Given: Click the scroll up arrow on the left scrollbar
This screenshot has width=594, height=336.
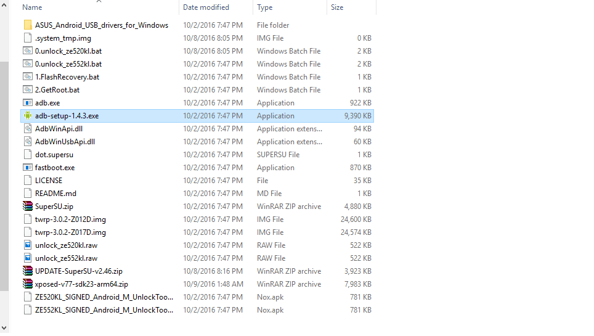Looking at the screenshot, I should [4, 6].
